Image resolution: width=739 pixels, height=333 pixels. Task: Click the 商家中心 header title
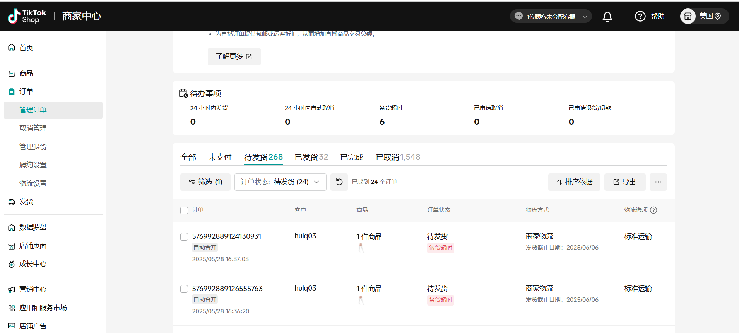pyautogui.click(x=82, y=16)
